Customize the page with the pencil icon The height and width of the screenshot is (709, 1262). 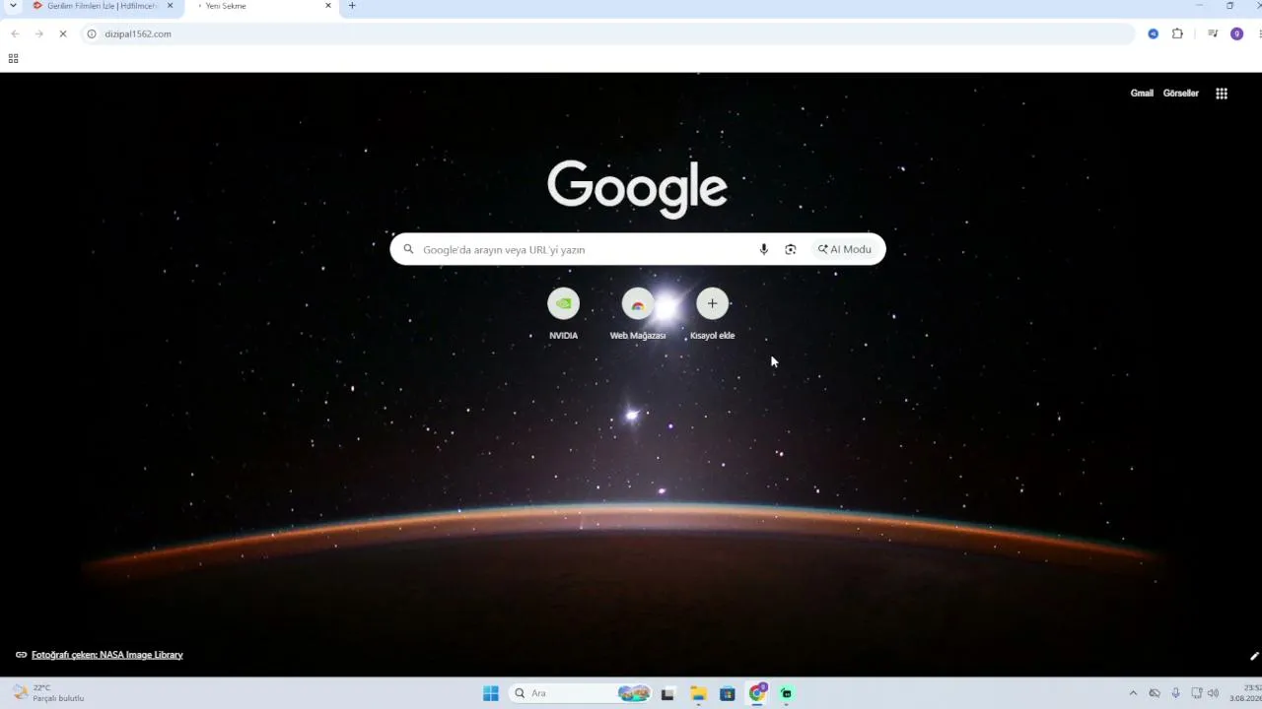(x=1254, y=656)
